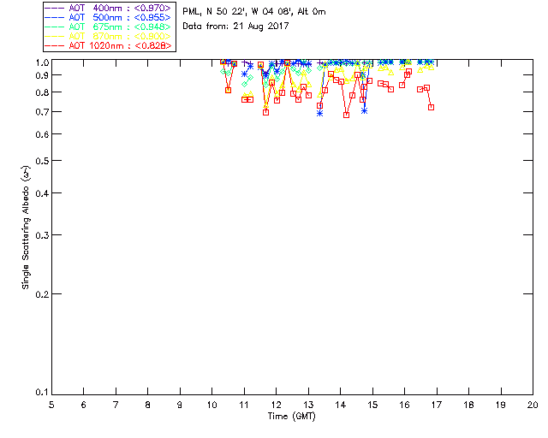
Task: Click the 0.4 y-axis tick label
Action: click(x=42, y=193)
